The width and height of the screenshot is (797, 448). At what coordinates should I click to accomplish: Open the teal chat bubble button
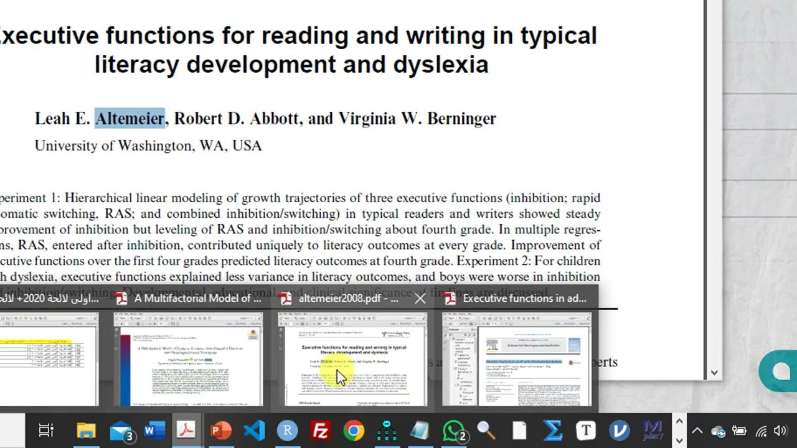point(780,371)
